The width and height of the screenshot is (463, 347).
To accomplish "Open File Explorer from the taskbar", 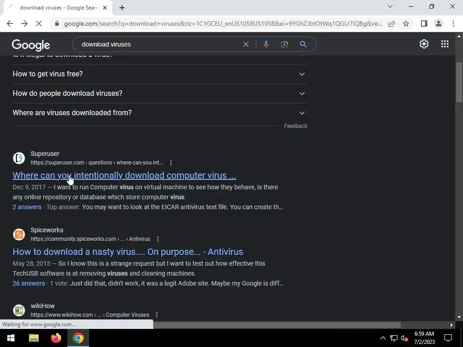I will (33, 338).
